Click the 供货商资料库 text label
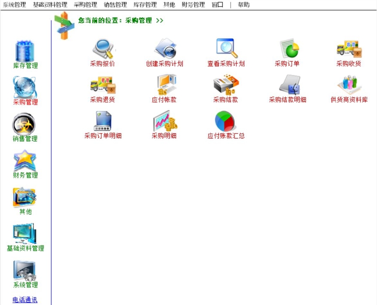The width and height of the screenshot is (377, 305). [x=349, y=100]
